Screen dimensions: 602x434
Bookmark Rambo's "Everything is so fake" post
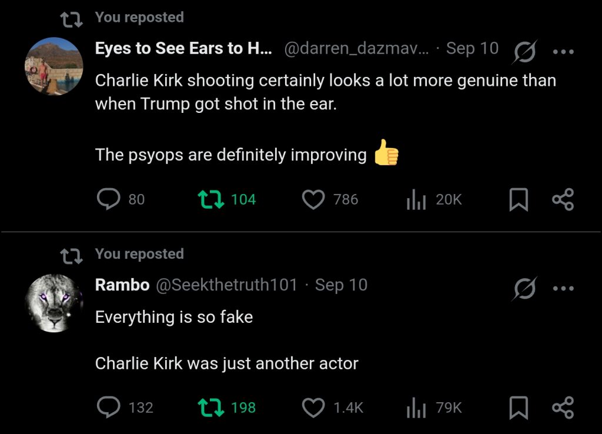point(518,408)
